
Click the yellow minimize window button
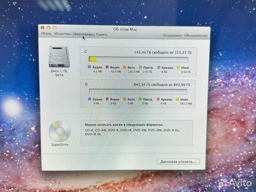tap(48, 28)
